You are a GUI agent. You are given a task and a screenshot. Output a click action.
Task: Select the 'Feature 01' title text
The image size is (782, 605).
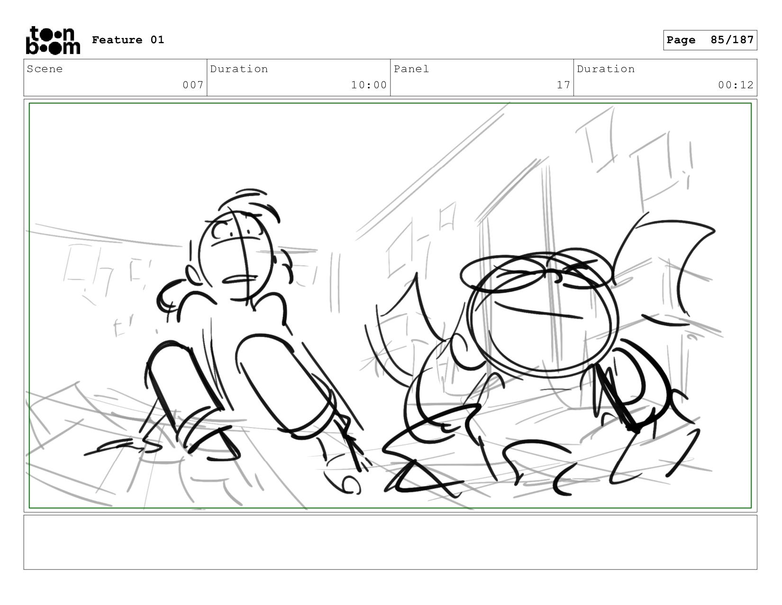click(128, 40)
